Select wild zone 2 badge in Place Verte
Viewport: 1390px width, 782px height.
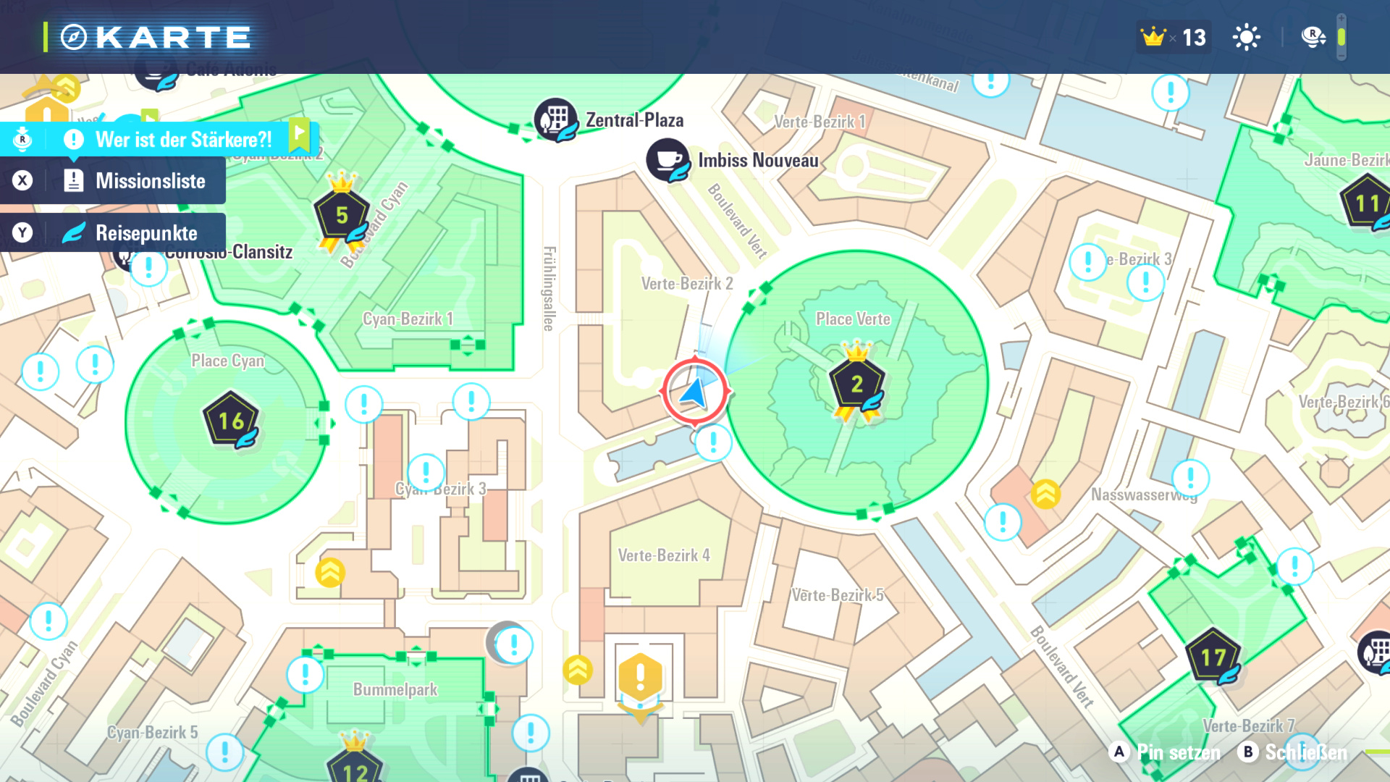point(856,383)
